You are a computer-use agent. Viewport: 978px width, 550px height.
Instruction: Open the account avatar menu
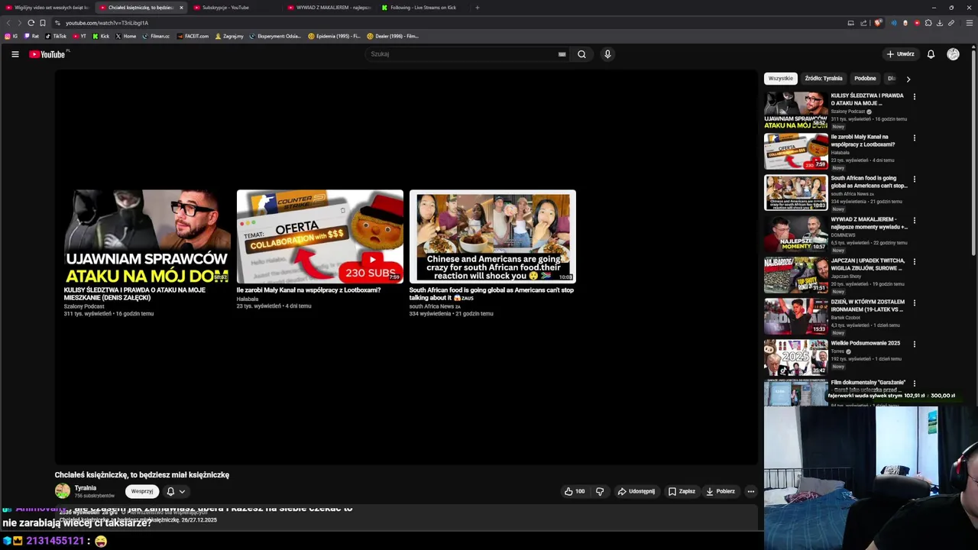pos(953,54)
